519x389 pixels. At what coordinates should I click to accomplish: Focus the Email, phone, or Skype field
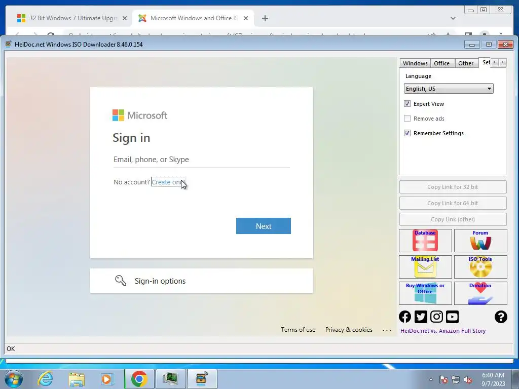click(202, 160)
